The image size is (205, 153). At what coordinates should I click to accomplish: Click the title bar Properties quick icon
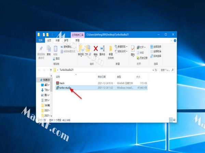[x=44, y=35]
